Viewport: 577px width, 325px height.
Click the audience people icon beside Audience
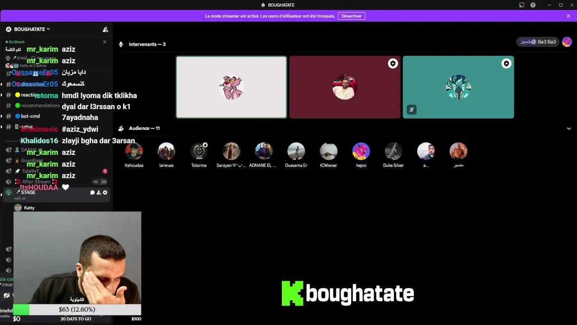pos(121,129)
